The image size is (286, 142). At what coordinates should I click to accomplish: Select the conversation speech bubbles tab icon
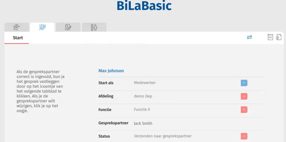42,27
